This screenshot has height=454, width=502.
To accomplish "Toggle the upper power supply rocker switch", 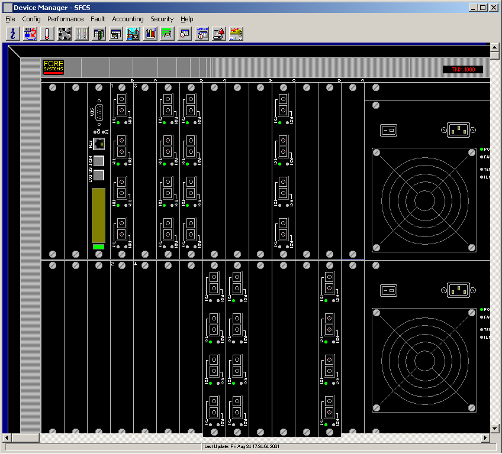I will [x=388, y=129].
